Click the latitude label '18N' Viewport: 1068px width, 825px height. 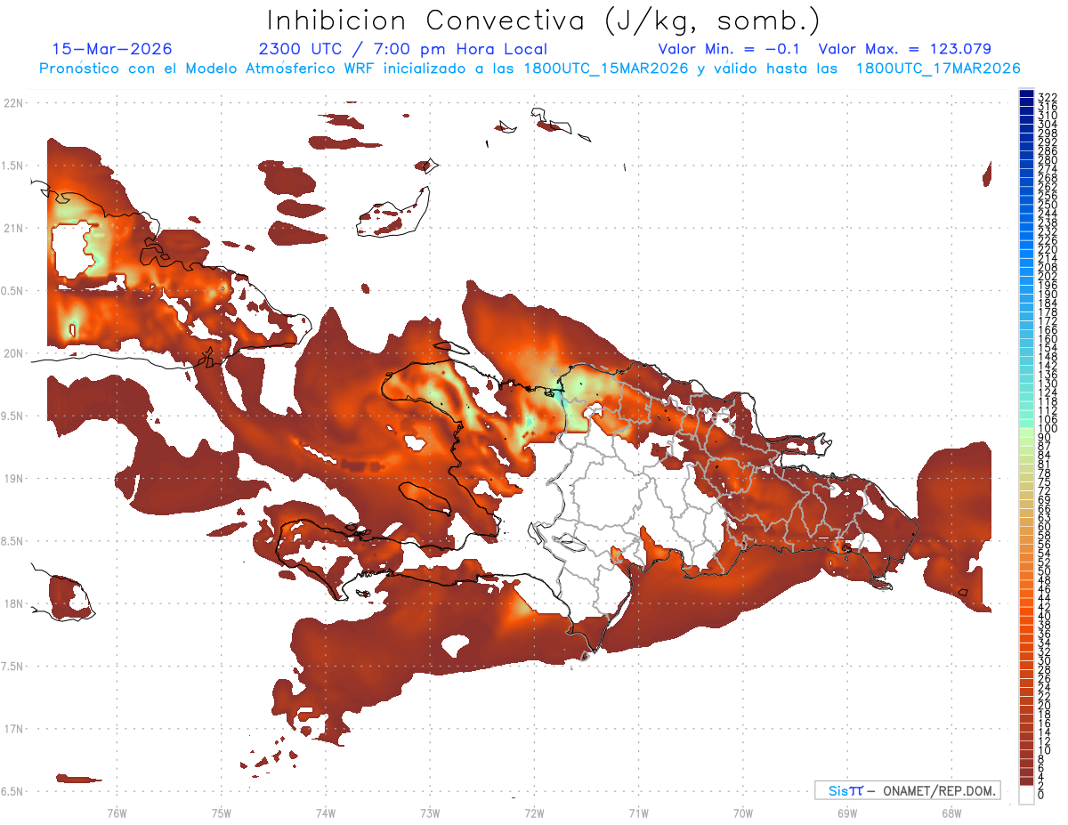coord(13,603)
